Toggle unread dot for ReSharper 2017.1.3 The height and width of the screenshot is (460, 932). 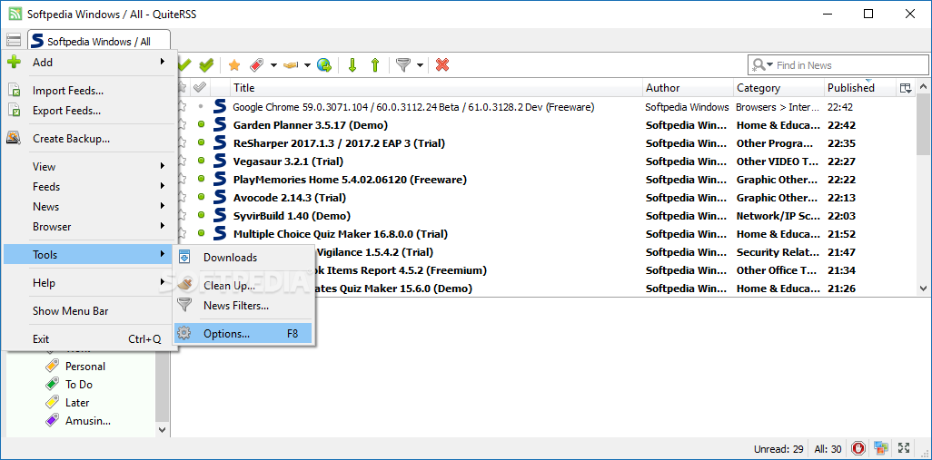(x=201, y=142)
